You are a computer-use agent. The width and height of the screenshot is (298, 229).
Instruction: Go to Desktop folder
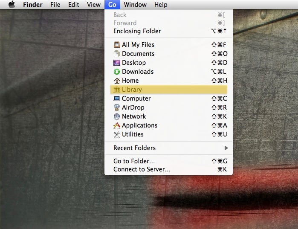[168, 63]
